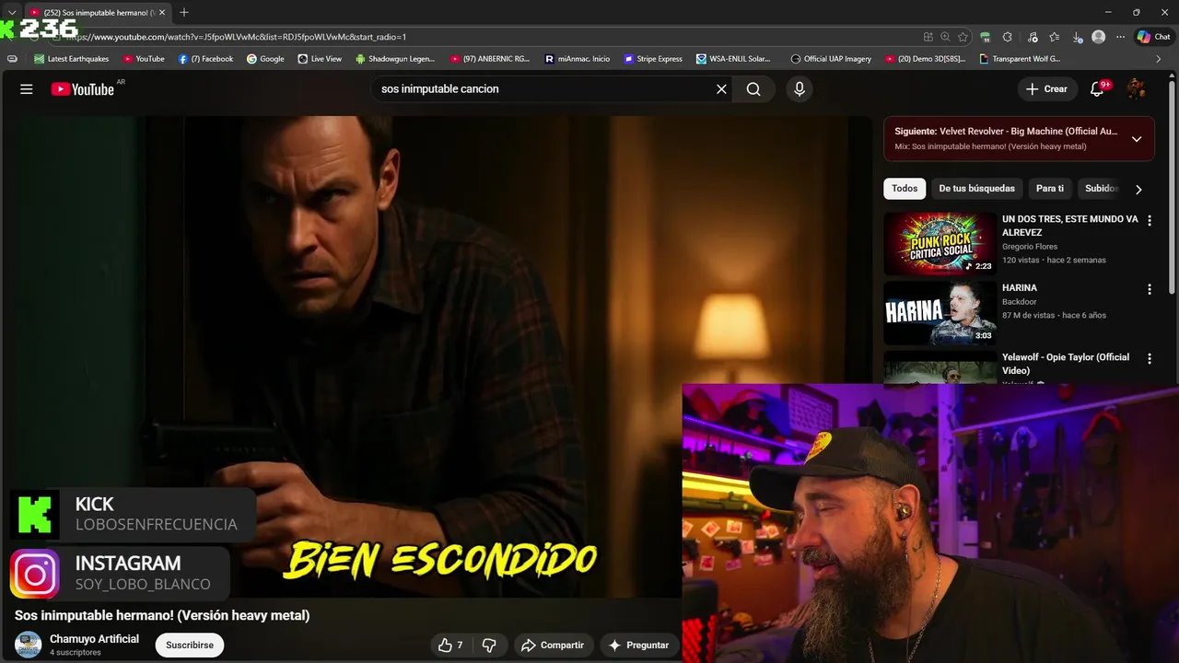Open browser settings and more ellipsis
Screen dimensions: 1179x663
pos(1120,37)
